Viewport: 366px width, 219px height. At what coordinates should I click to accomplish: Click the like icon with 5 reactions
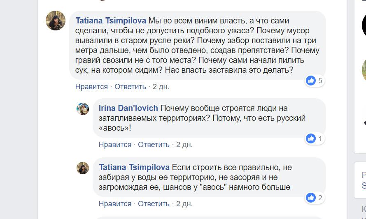311,81
